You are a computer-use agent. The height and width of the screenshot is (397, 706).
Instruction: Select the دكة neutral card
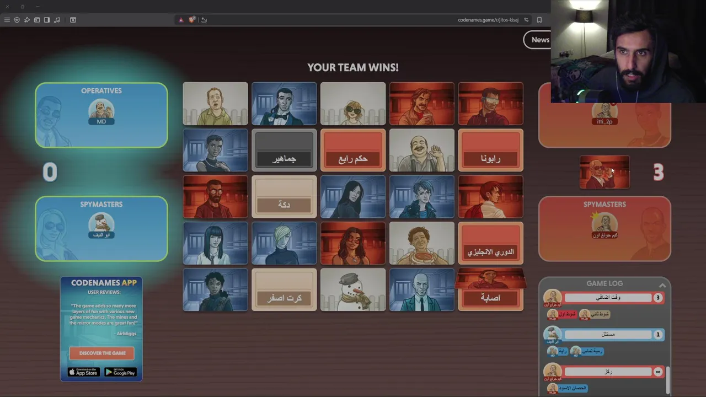click(x=284, y=197)
